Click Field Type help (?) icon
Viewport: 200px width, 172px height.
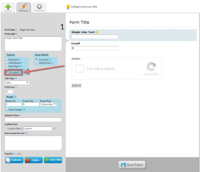point(16,30)
